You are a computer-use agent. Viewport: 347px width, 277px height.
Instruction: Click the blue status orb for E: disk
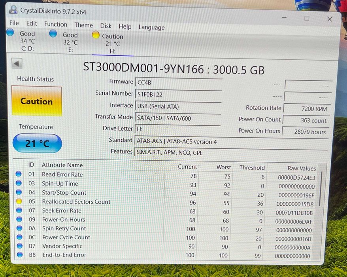point(53,34)
